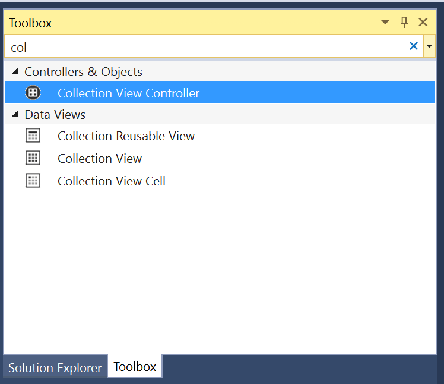This screenshot has width=444, height=384.
Task: Click the Collection View Controller icon
Action: [x=33, y=93]
